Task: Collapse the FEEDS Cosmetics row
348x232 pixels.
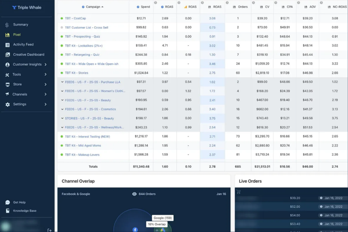Action: (x=62, y=109)
